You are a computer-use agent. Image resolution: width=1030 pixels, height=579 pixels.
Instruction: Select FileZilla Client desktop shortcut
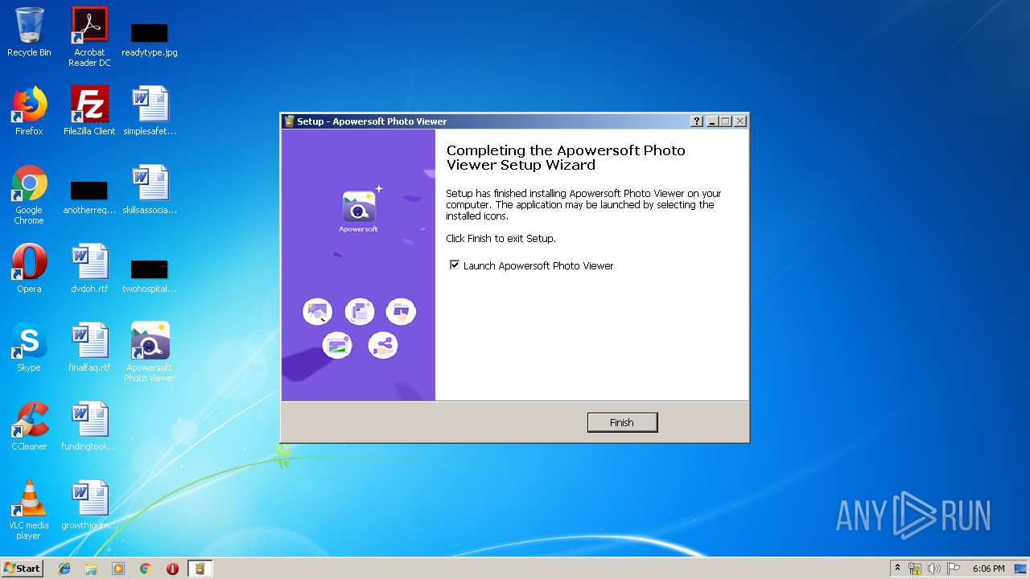point(89,111)
